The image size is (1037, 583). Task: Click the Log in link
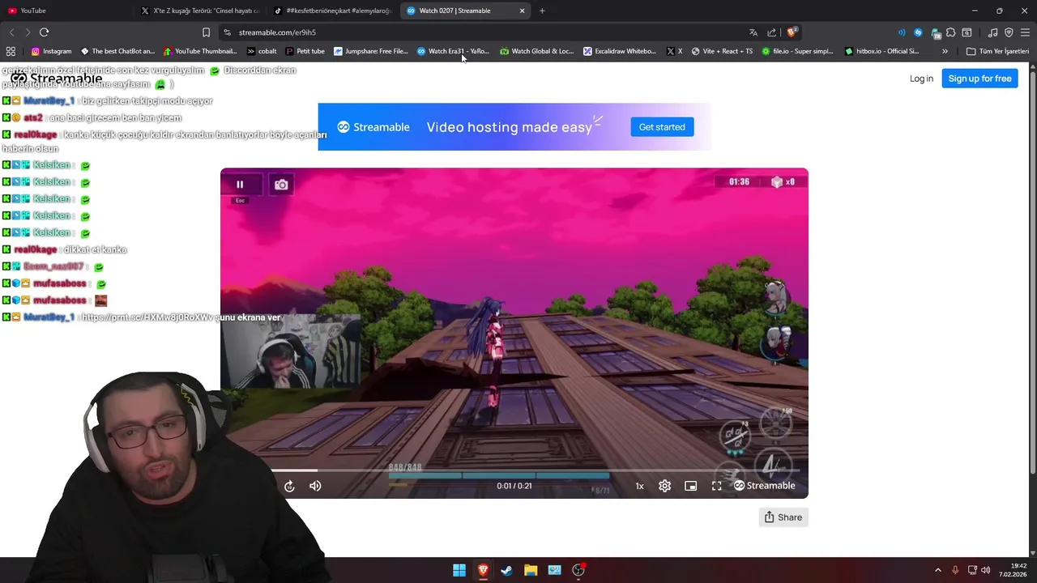[x=921, y=79]
